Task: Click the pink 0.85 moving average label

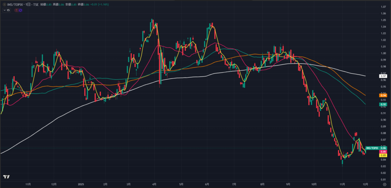Action: (384, 152)
